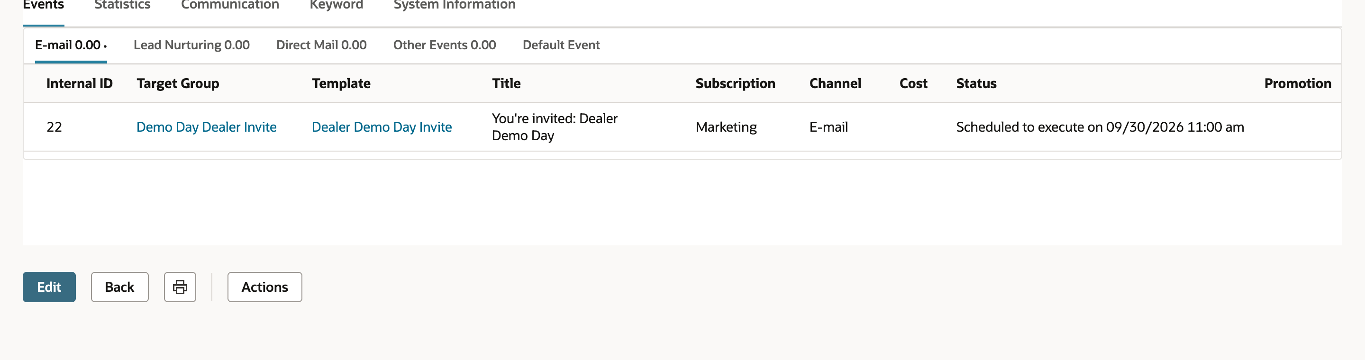Open the Events tab
This screenshot has width=1365, height=360.
(x=44, y=5)
